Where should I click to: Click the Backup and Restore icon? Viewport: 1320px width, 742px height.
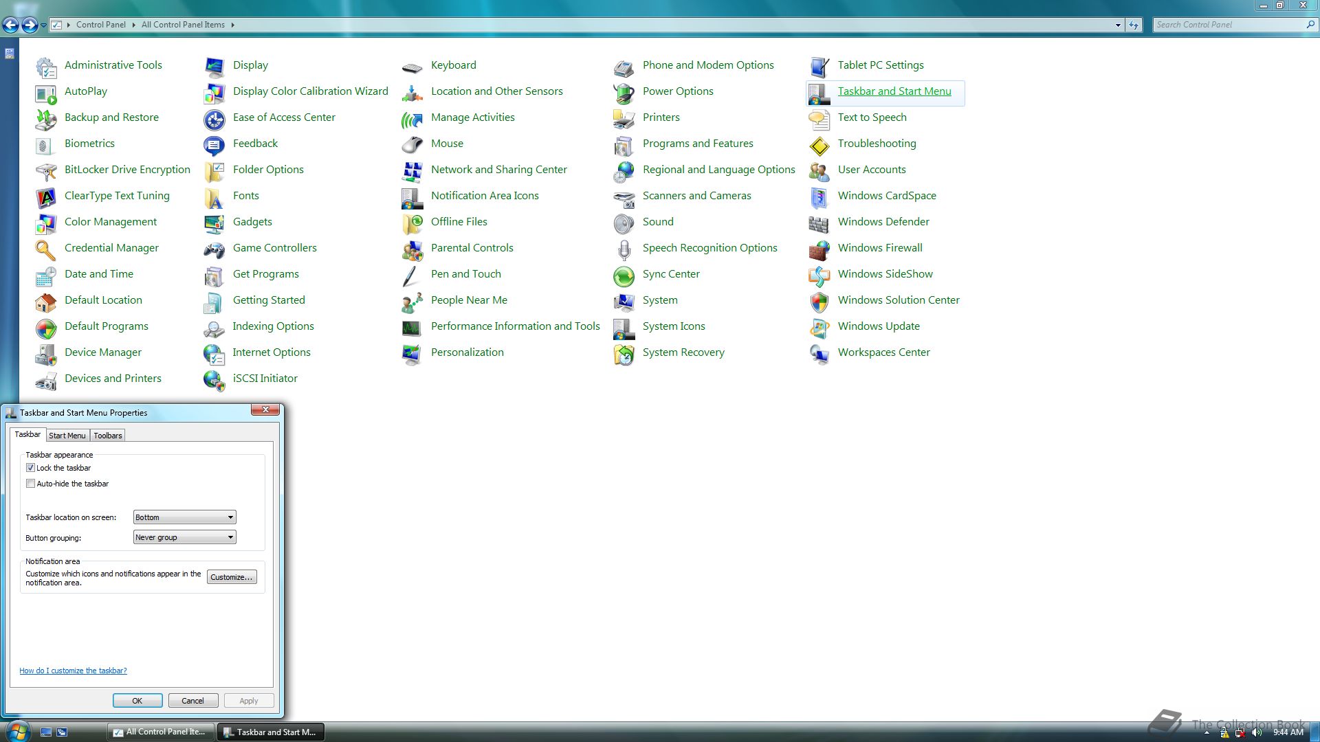coord(46,119)
